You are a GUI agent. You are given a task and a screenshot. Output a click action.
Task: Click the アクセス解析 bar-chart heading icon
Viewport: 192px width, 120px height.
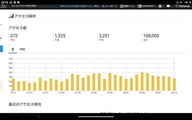tap(11, 16)
